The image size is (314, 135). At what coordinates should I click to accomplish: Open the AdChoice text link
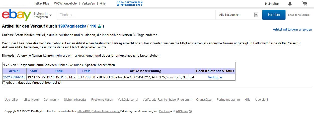(182, 111)
